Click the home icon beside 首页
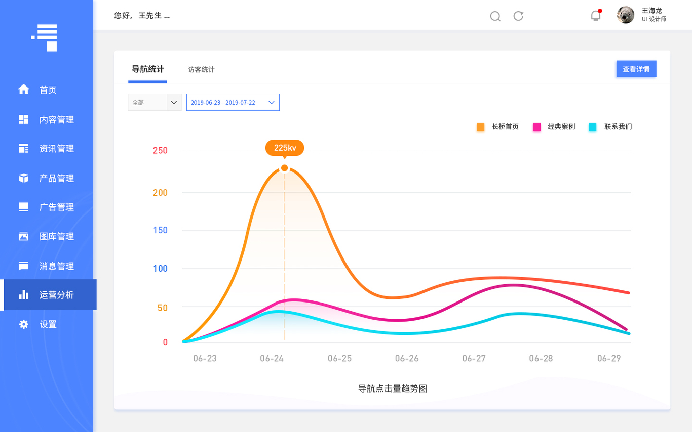 click(24, 90)
